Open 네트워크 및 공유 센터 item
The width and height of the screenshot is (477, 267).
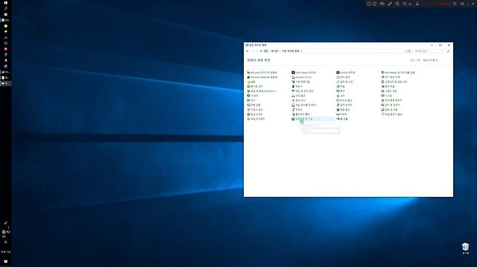pyautogui.click(x=394, y=81)
